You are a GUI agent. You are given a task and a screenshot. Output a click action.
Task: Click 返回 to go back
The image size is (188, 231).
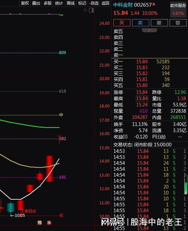click(105, 3)
